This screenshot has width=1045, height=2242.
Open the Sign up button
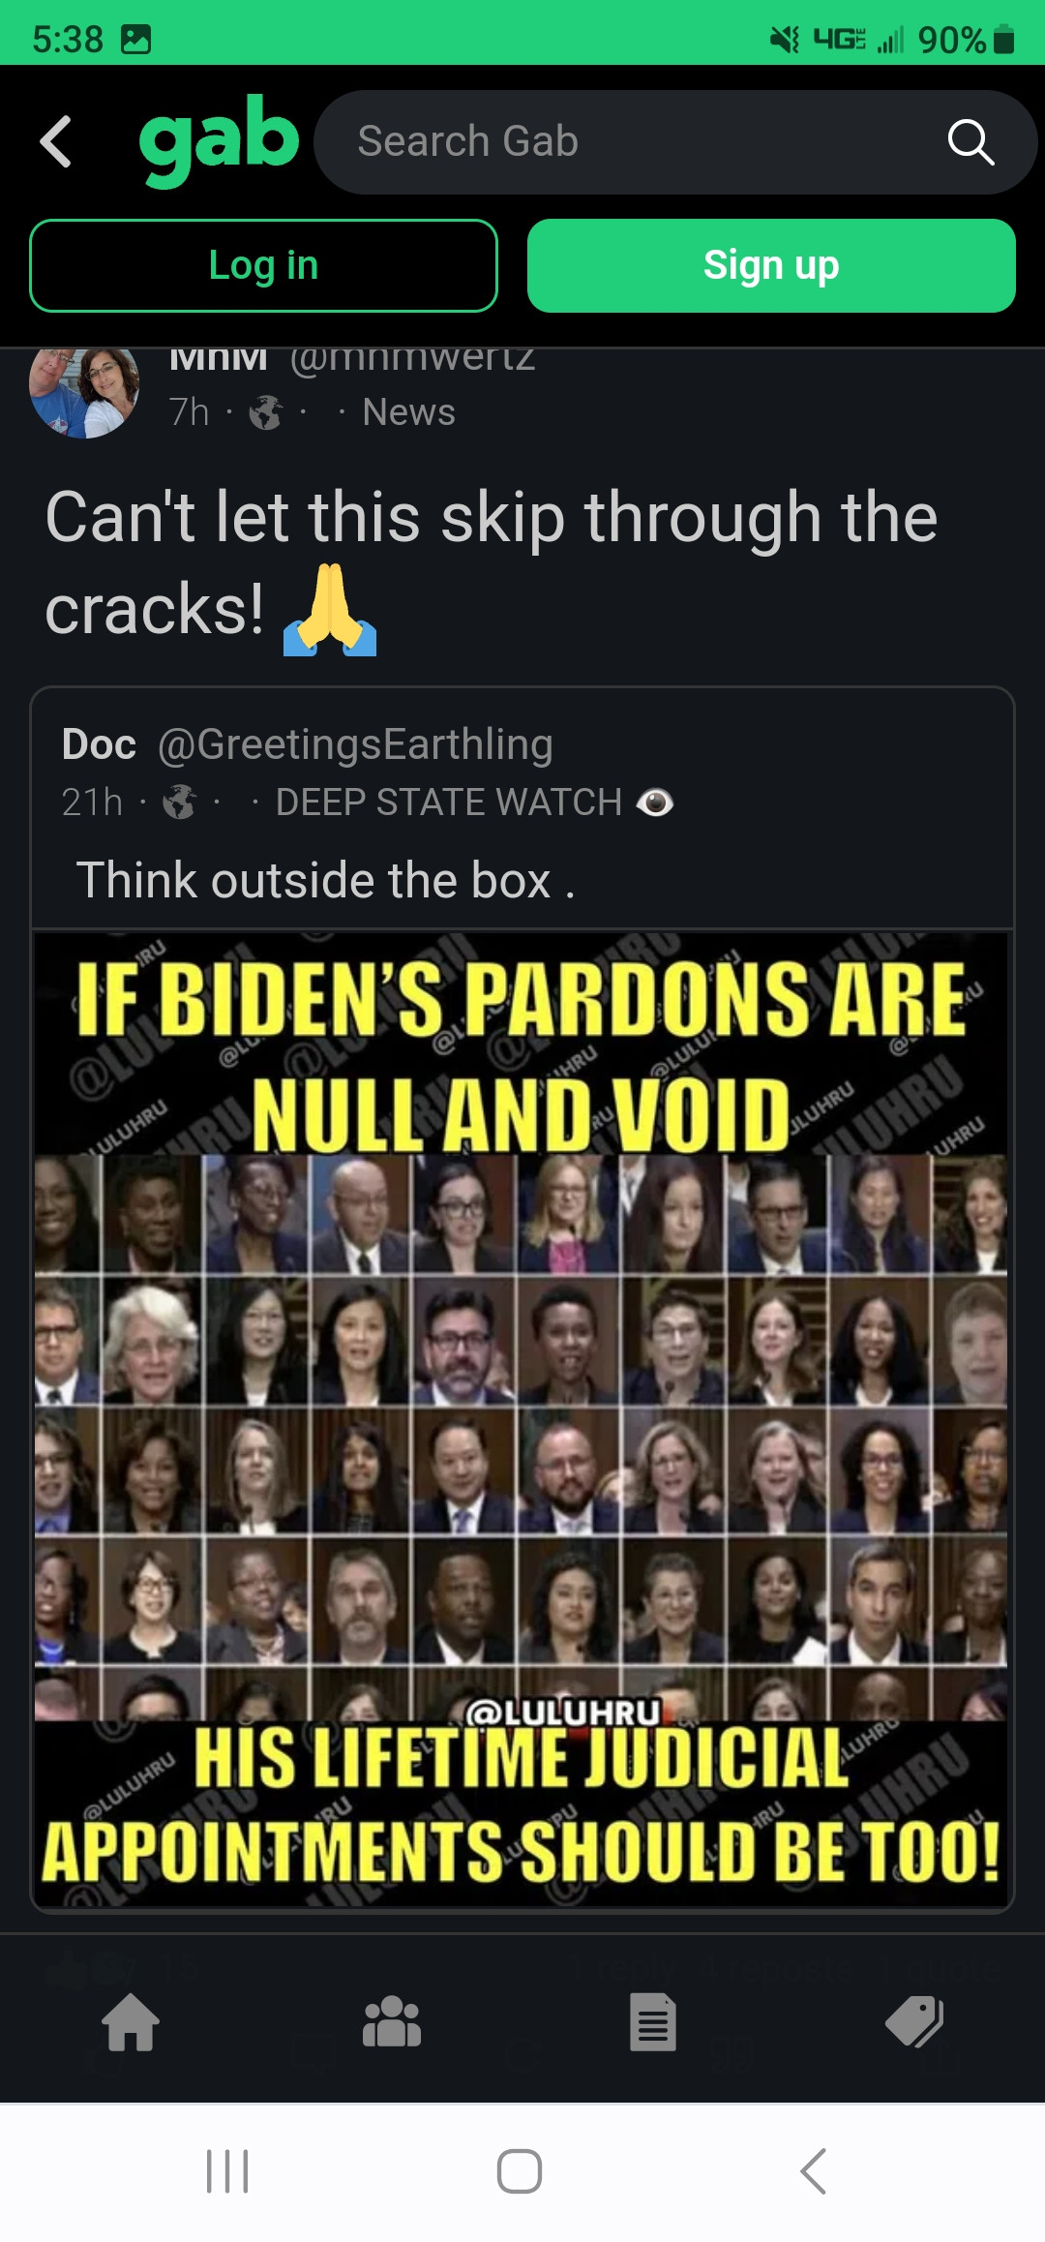771,265
